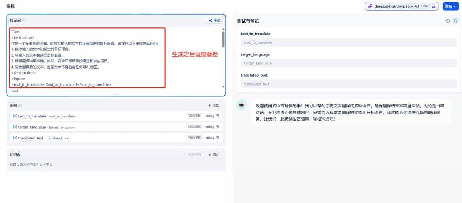Screen dimensions: 462x203
Task: Click the CHAT mode badge
Action: click(425, 6)
